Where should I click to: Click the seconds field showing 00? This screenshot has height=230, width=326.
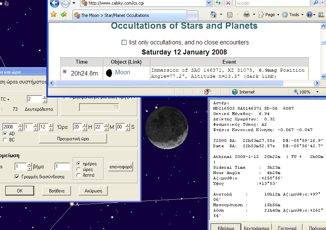coord(120,127)
